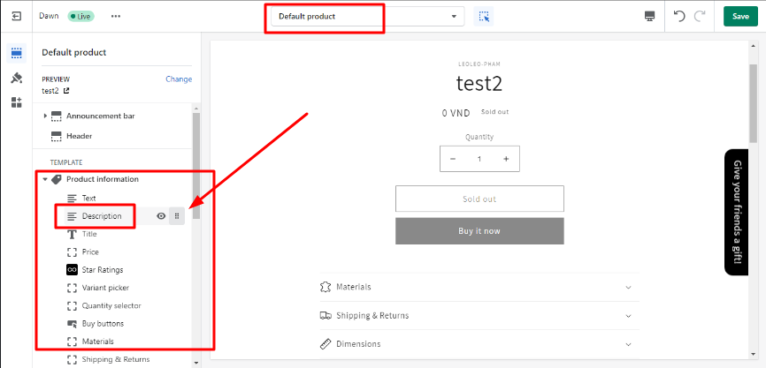766x368 pixels.
Task: Click the exit editor icon
Action: (x=17, y=16)
